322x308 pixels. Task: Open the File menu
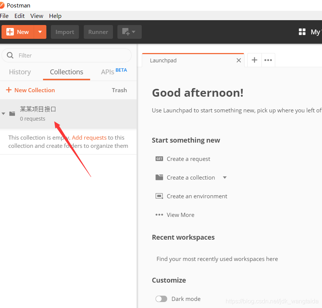point(4,16)
